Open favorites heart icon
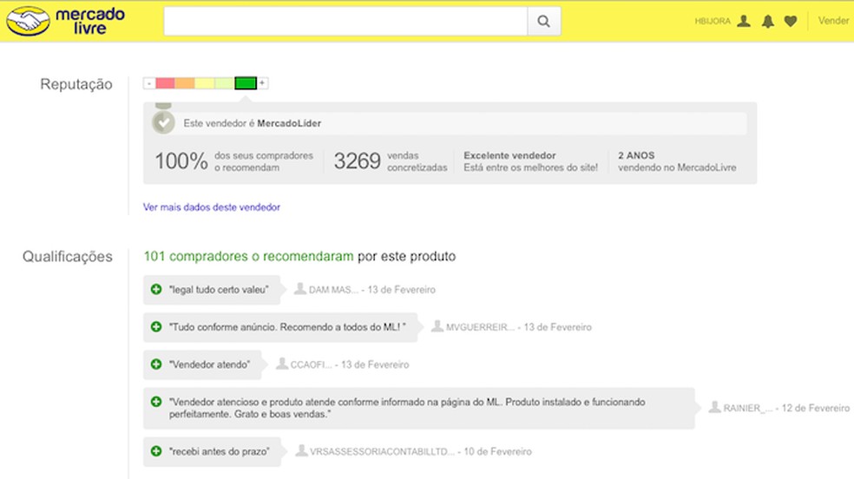 [791, 21]
